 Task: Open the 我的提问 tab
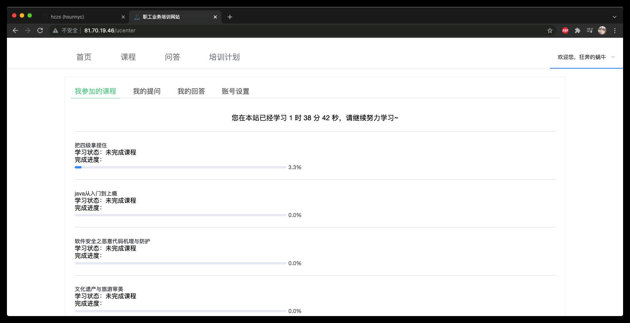click(147, 91)
